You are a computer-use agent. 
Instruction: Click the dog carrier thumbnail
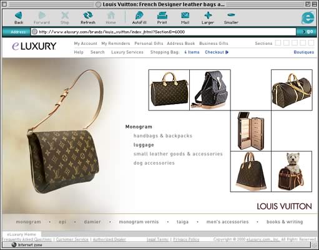[x=292, y=171]
